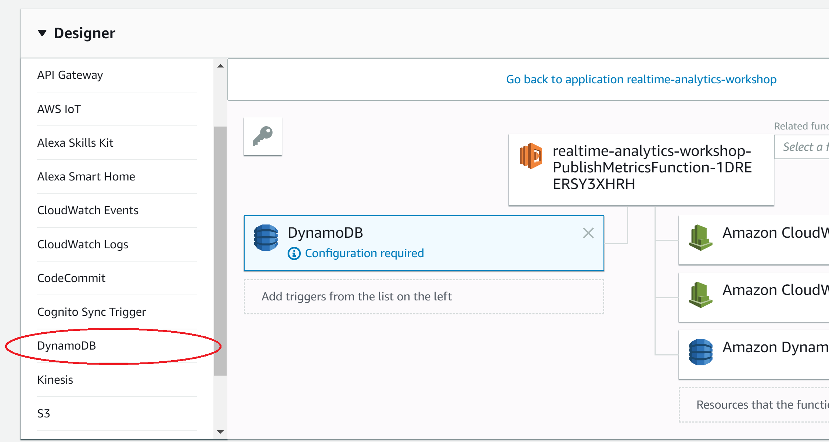
Task: Add Alexa Skills Kit trigger
Action: tap(117, 143)
